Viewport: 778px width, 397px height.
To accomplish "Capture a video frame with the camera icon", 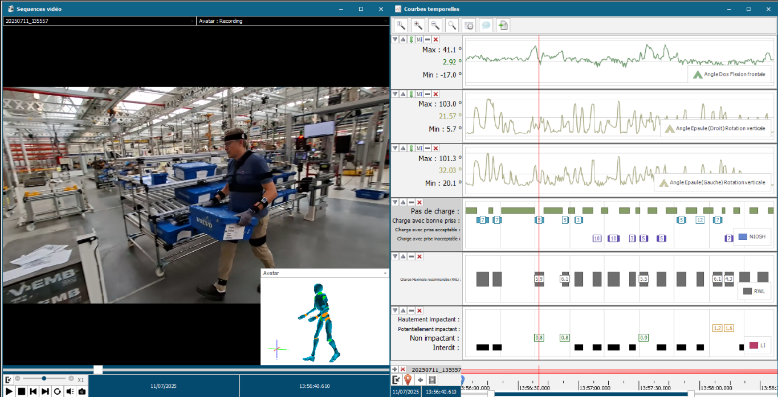I will (x=82, y=391).
